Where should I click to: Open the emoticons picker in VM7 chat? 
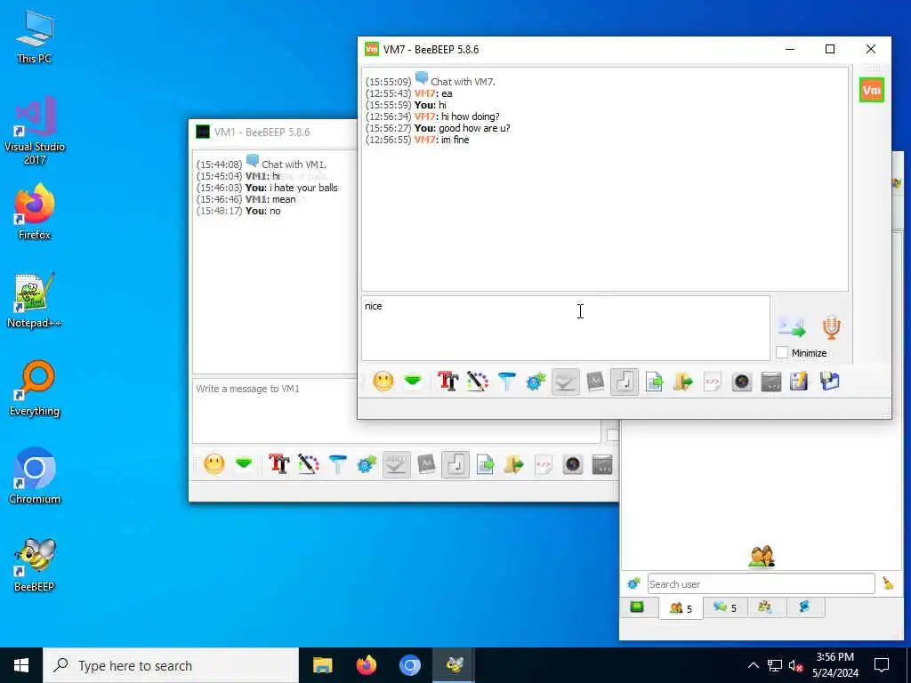coord(383,382)
